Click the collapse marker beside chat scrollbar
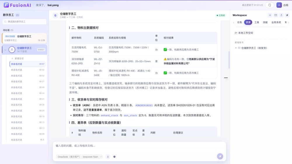 [x=226, y=78]
